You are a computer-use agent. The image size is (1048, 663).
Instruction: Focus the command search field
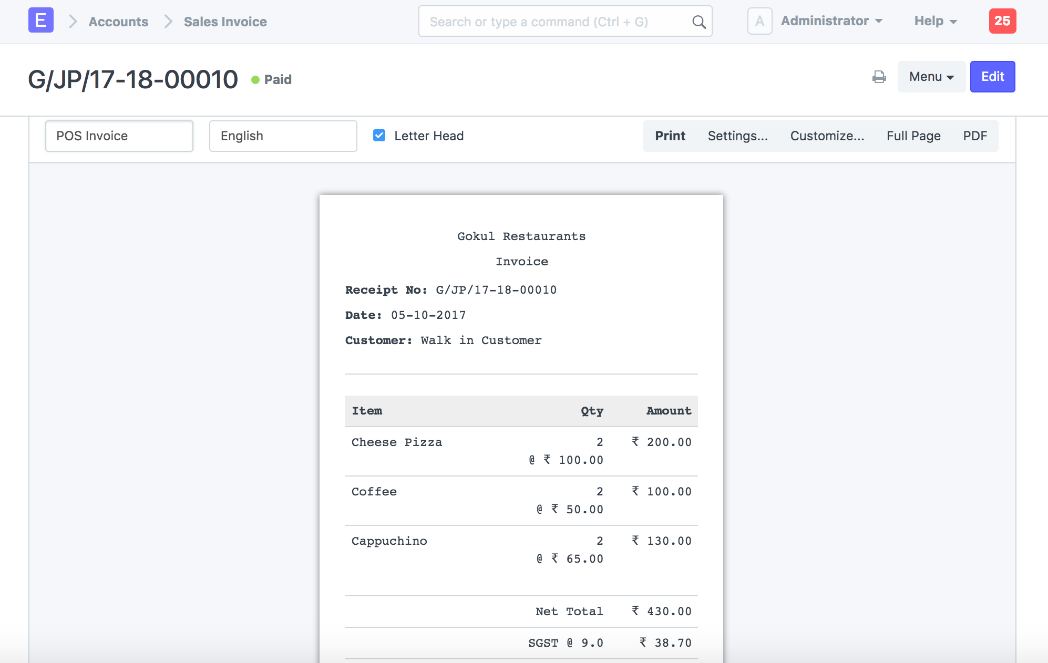(557, 22)
